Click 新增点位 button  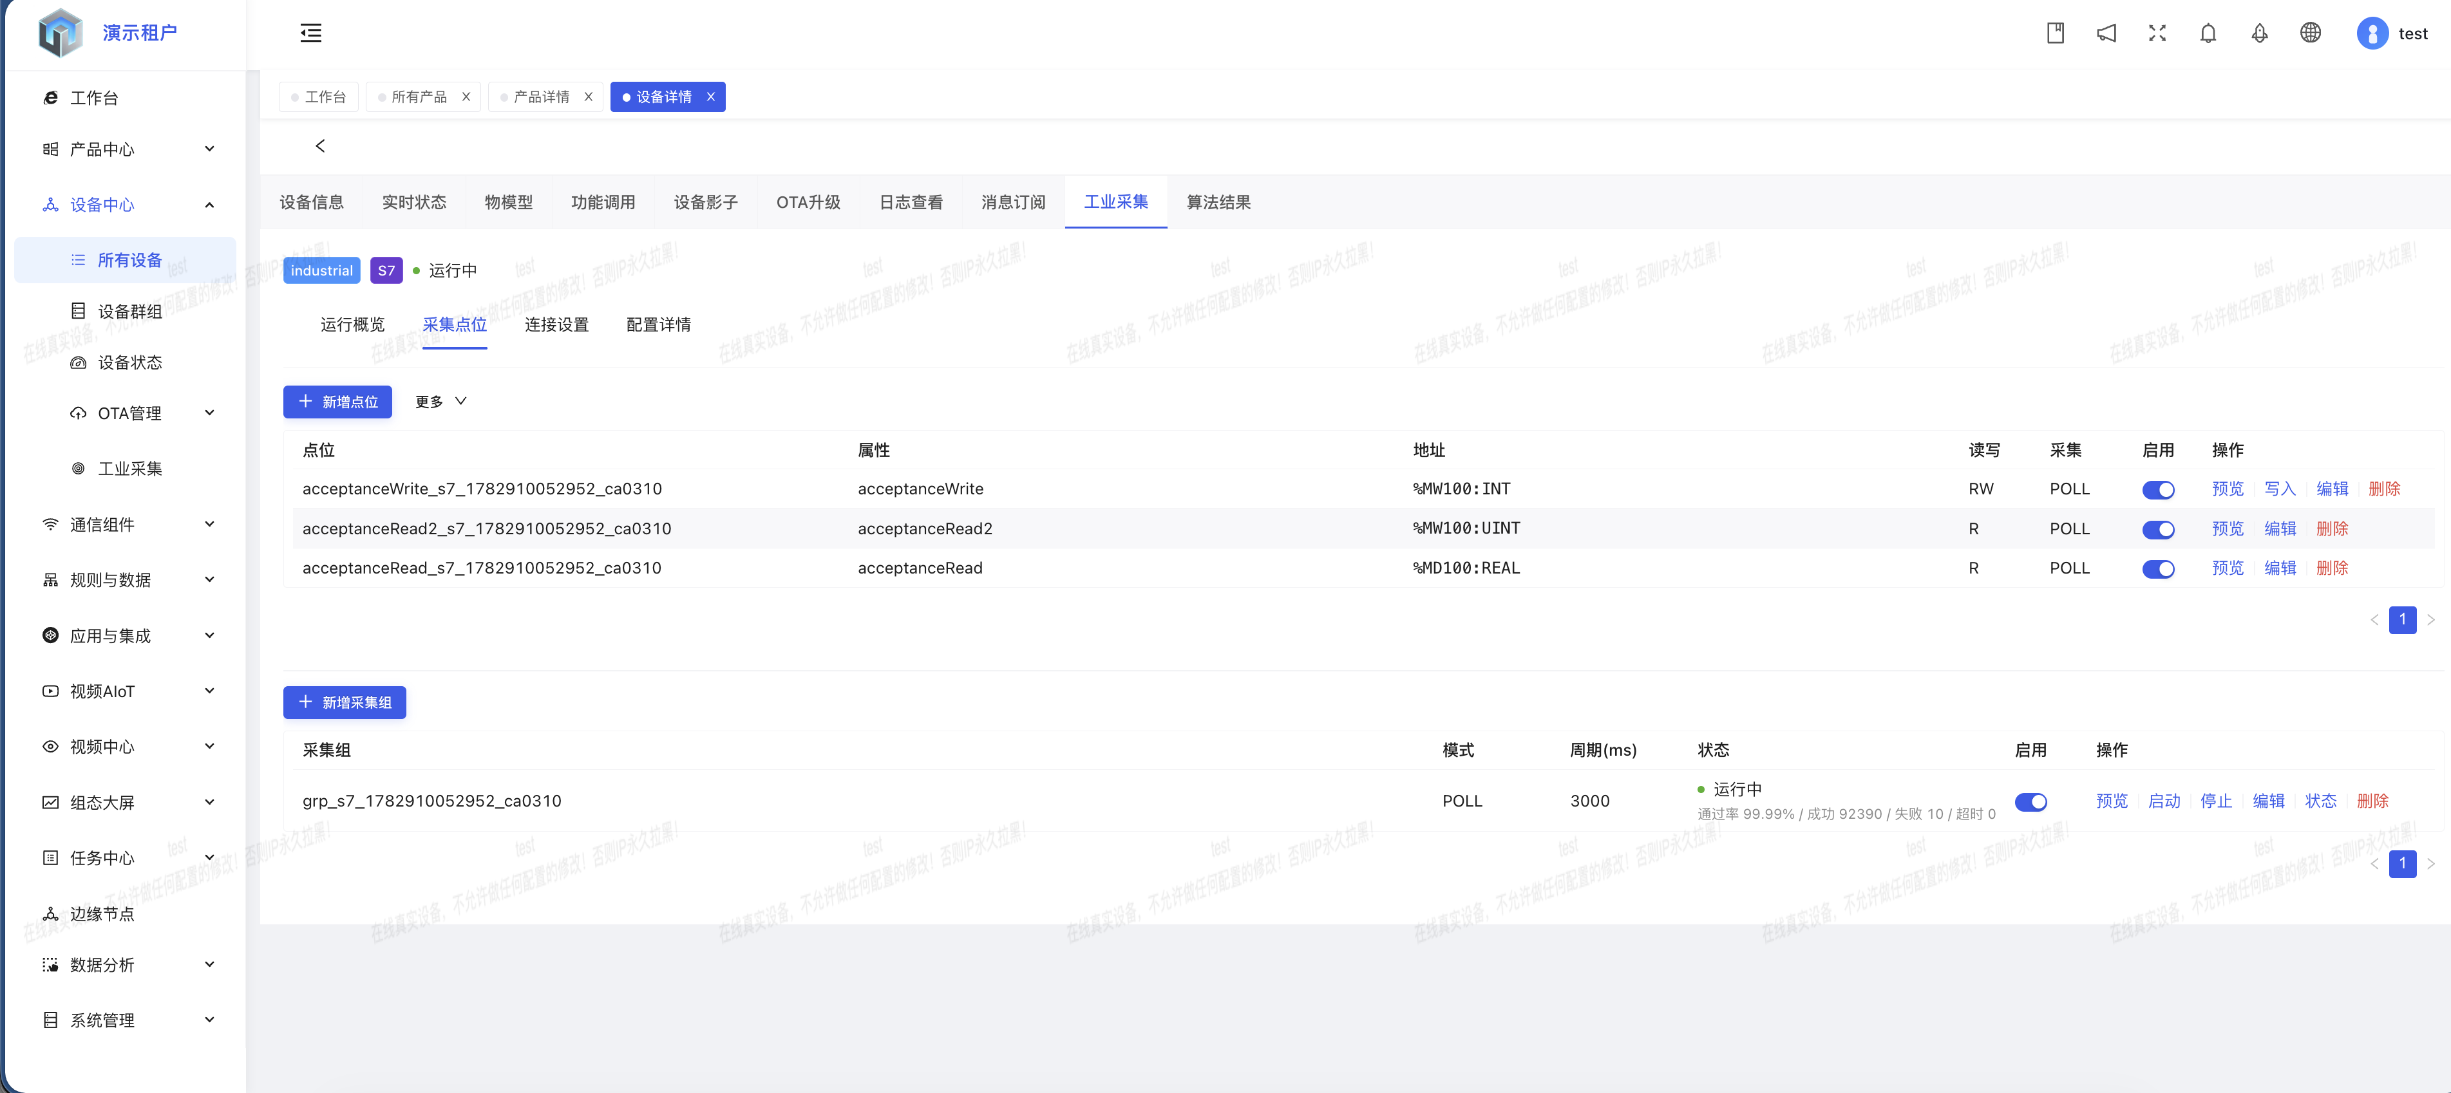pyautogui.click(x=338, y=402)
